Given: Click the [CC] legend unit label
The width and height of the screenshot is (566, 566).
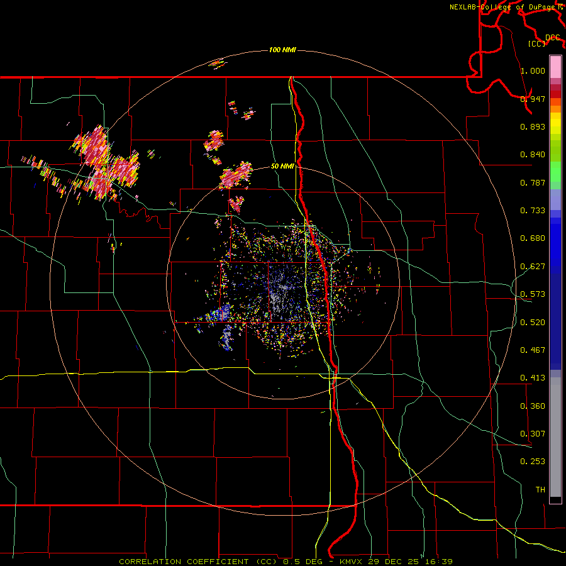Looking at the screenshot, I should [x=536, y=43].
